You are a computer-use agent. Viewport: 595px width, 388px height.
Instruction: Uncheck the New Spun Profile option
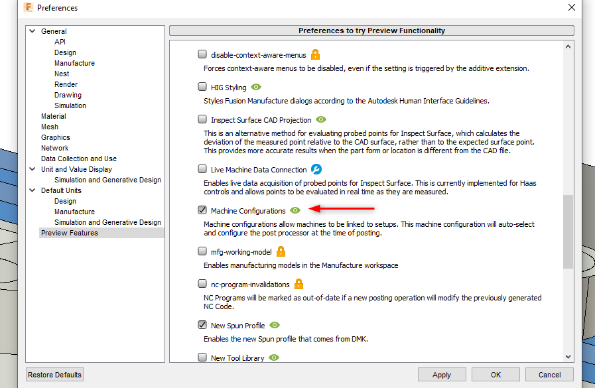(x=202, y=324)
